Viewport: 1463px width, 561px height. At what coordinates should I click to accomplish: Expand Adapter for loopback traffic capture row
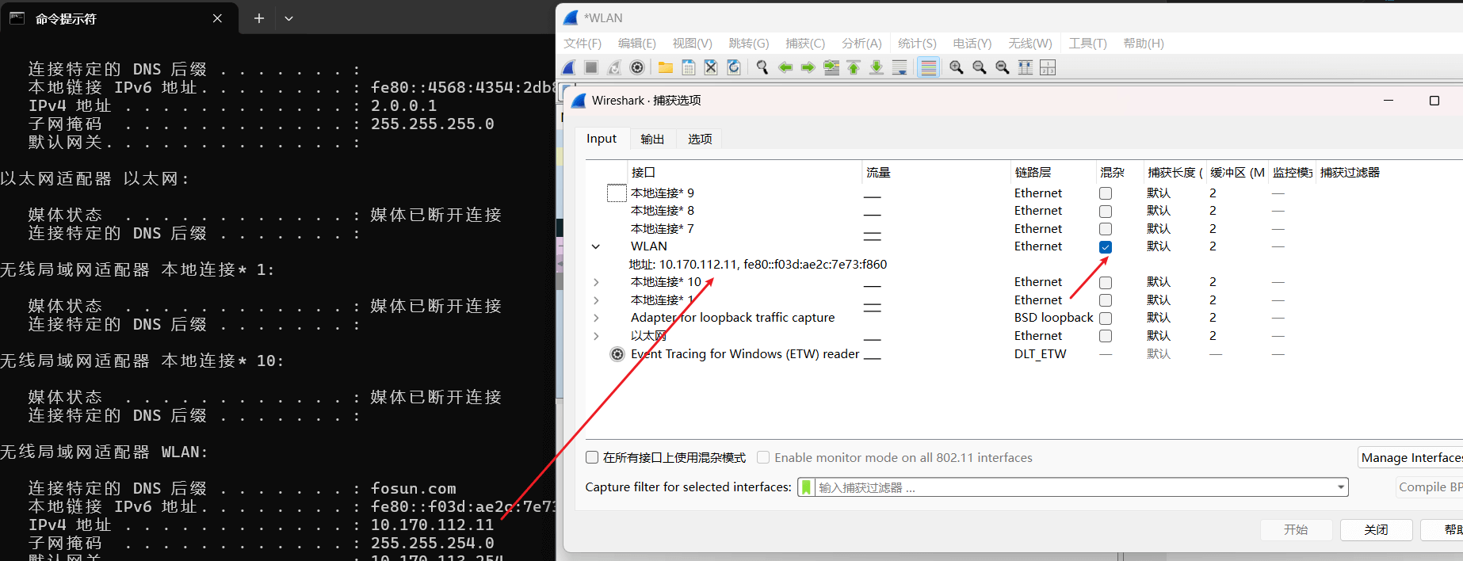[596, 318]
